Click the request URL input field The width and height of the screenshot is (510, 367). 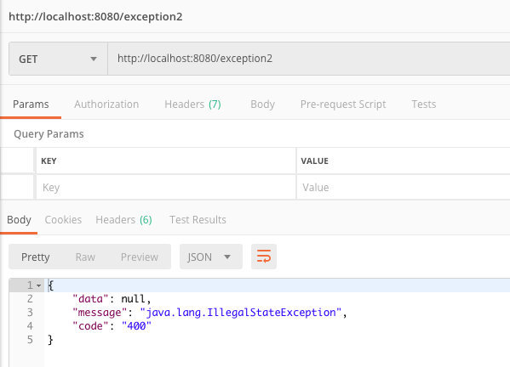tap(309, 59)
